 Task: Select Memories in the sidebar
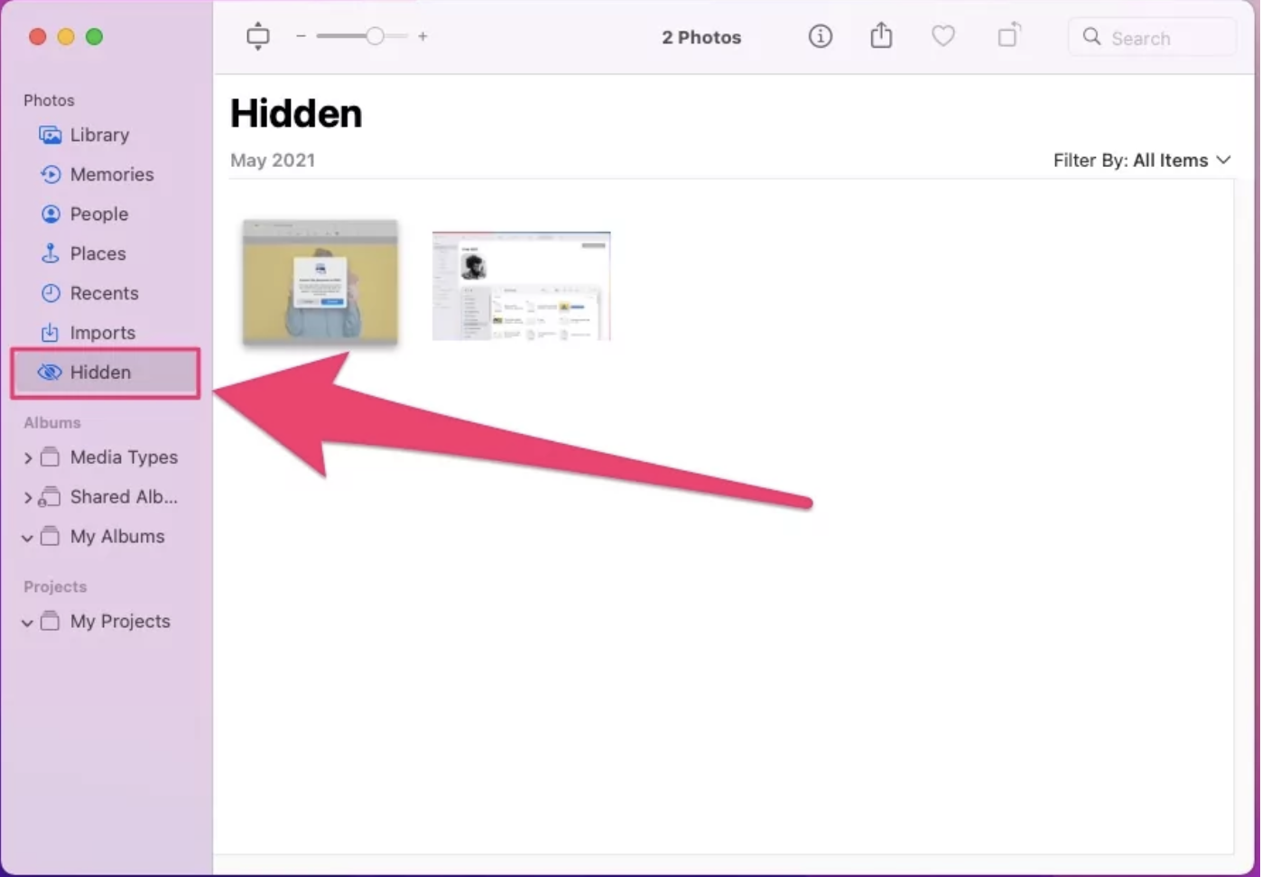(111, 175)
